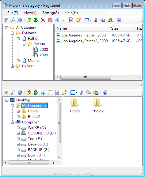Collapse the Father category node

click(18, 39)
